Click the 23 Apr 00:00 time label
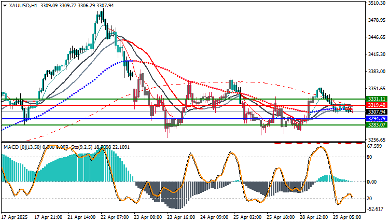389x223 pixels. tap(148, 217)
